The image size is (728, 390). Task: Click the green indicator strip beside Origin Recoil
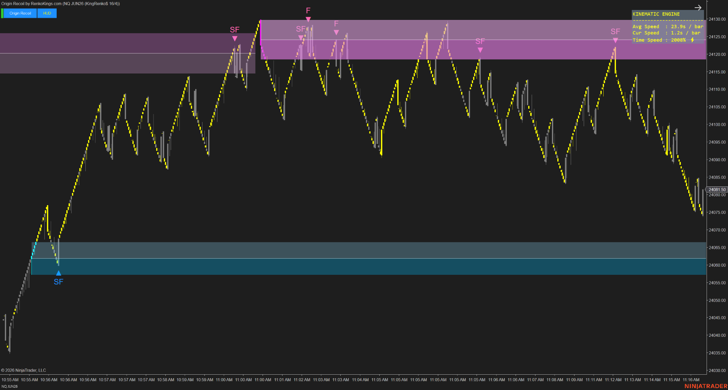coord(2,13)
